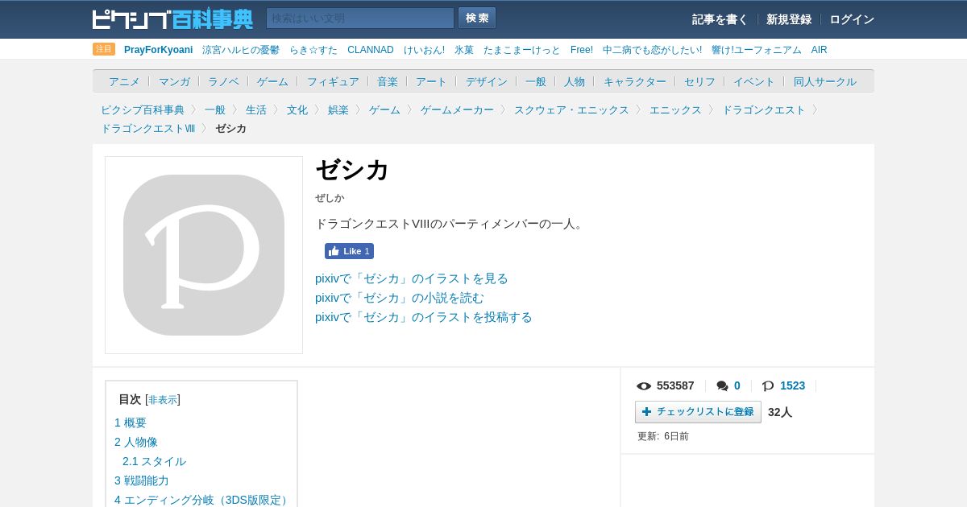Toggle table of contents with 非表示
Screen dimensions: 967x507
click(163, 400)
